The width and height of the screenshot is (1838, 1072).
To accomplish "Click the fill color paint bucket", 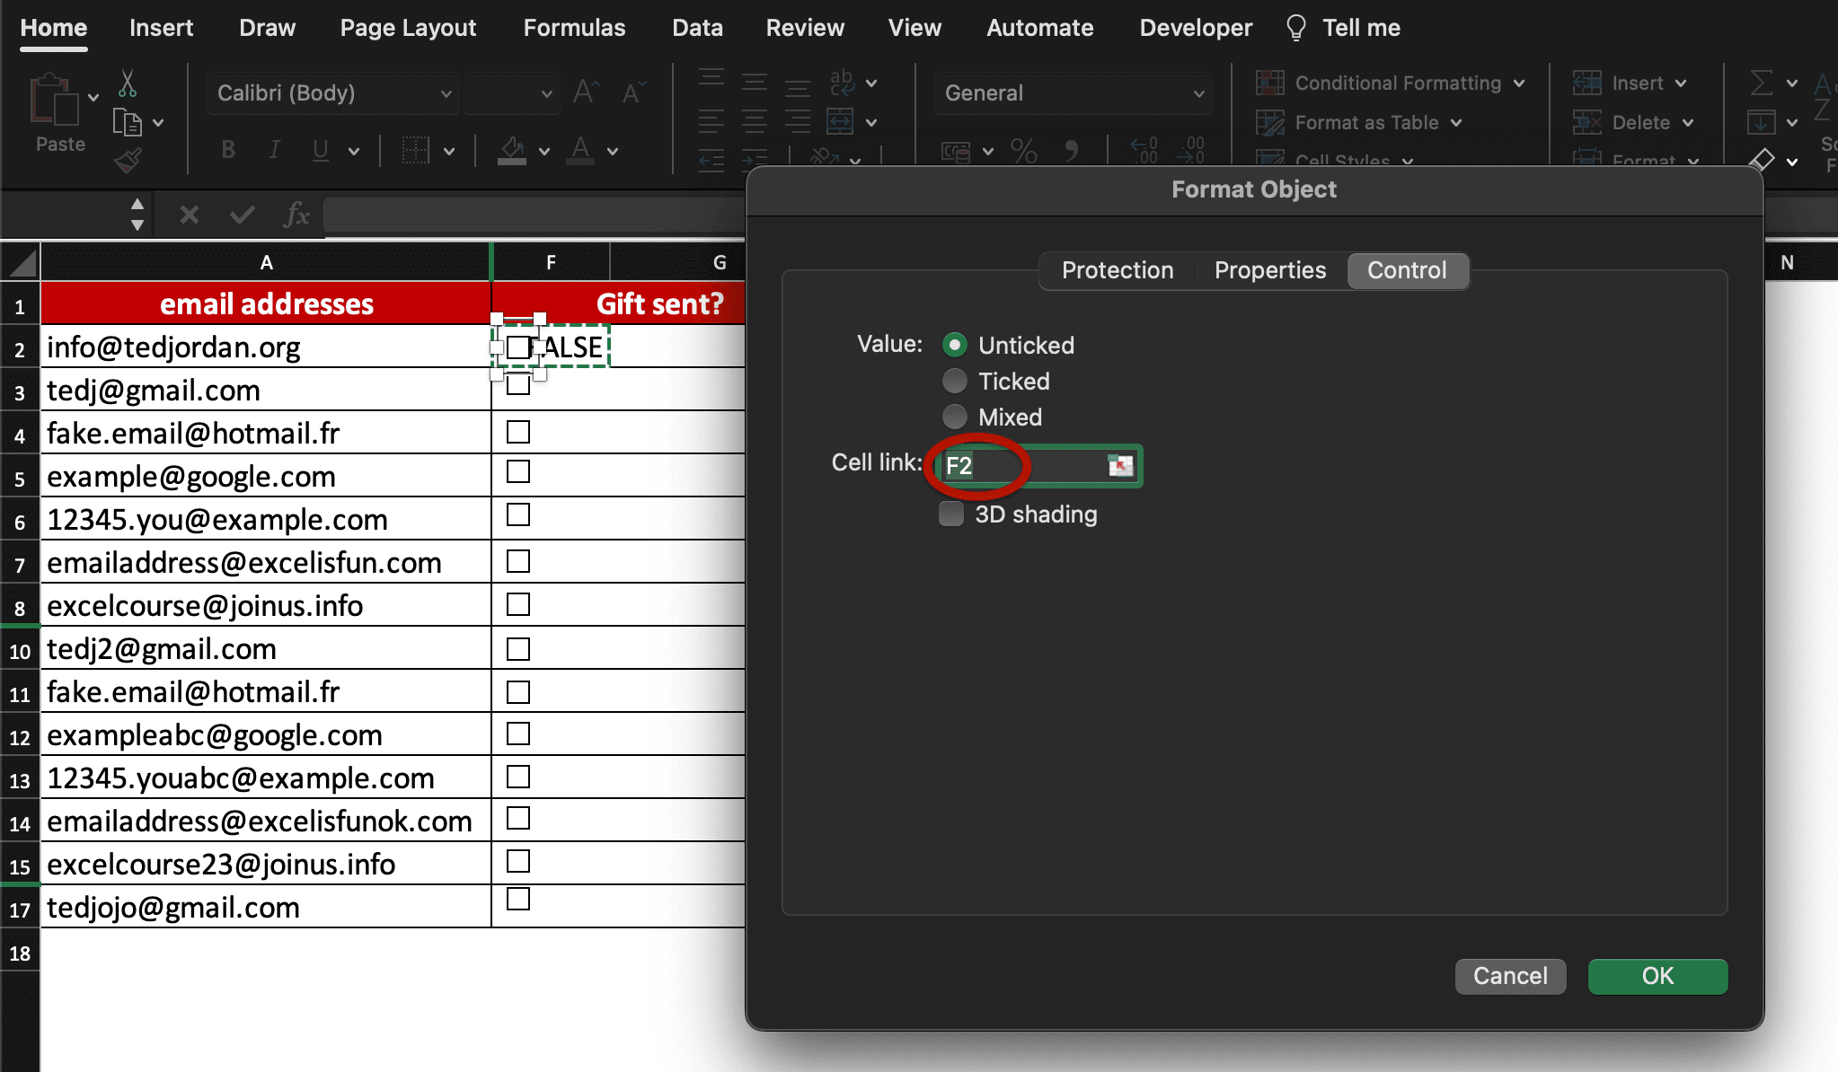I will [512, 150].
